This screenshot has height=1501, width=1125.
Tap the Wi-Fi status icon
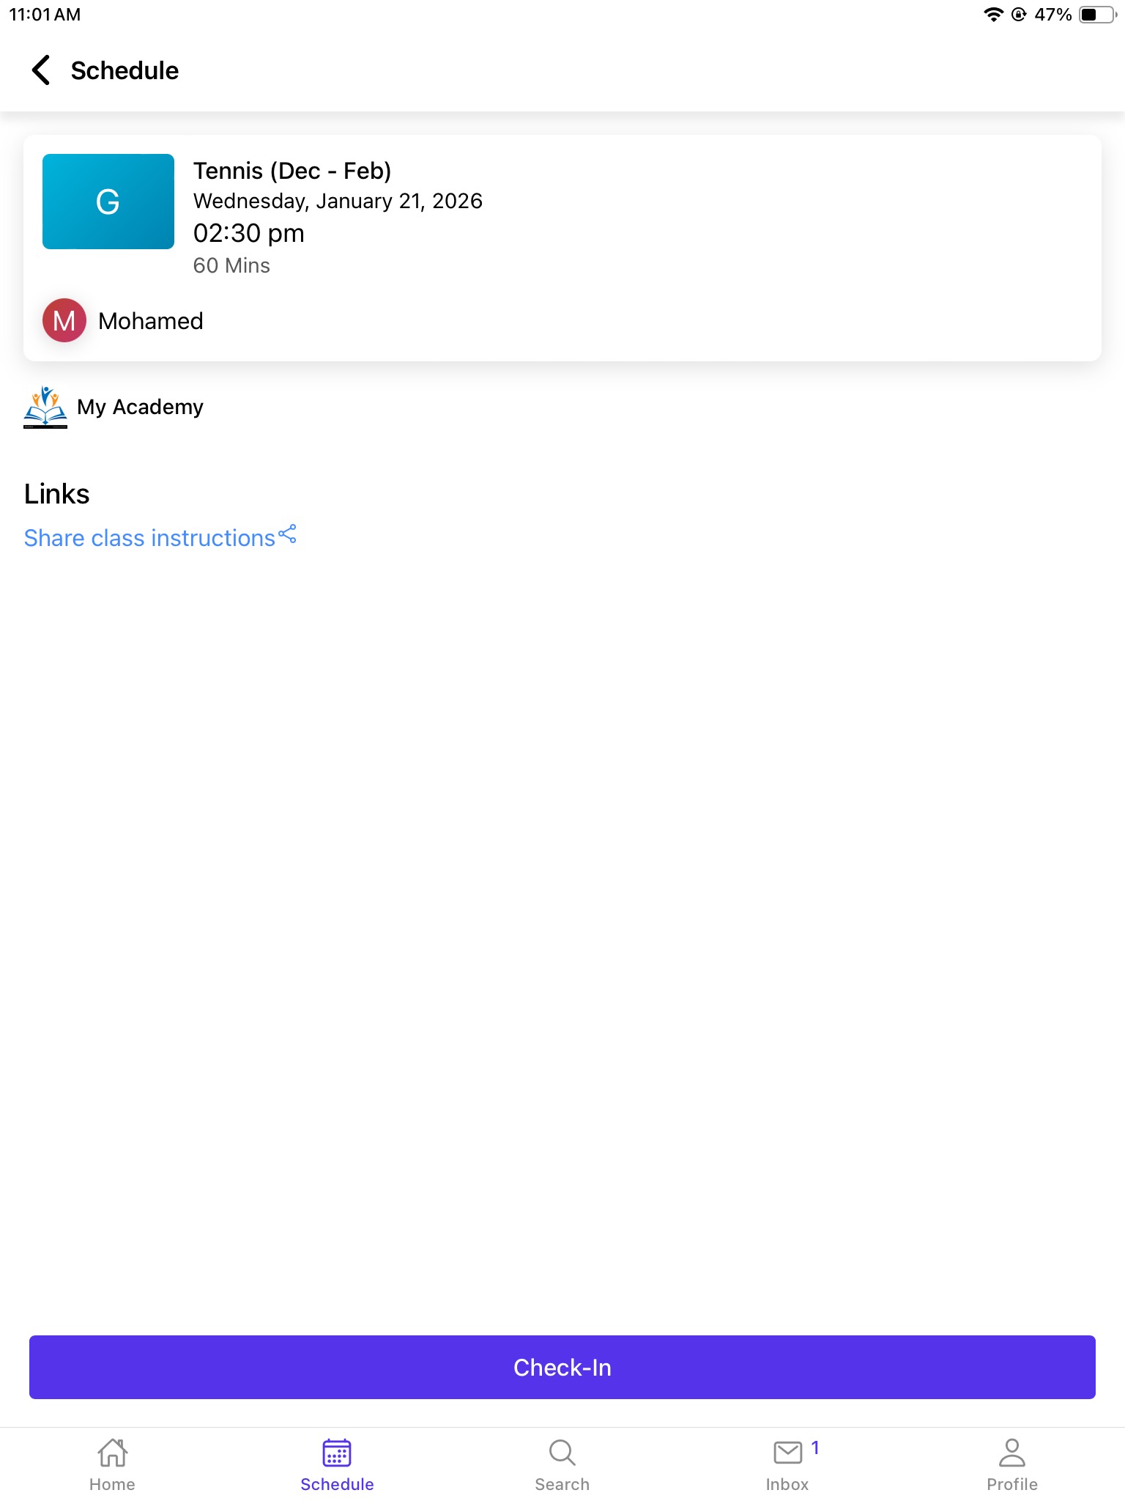pyautogui.click(x=993, y=15)
